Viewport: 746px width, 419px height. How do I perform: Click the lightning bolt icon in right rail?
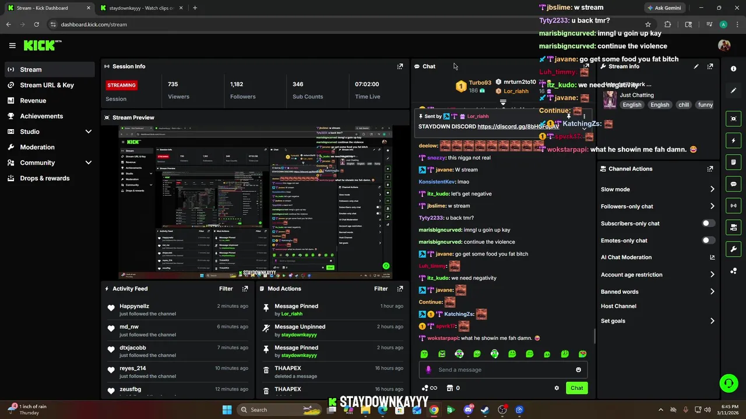(733, 140)
